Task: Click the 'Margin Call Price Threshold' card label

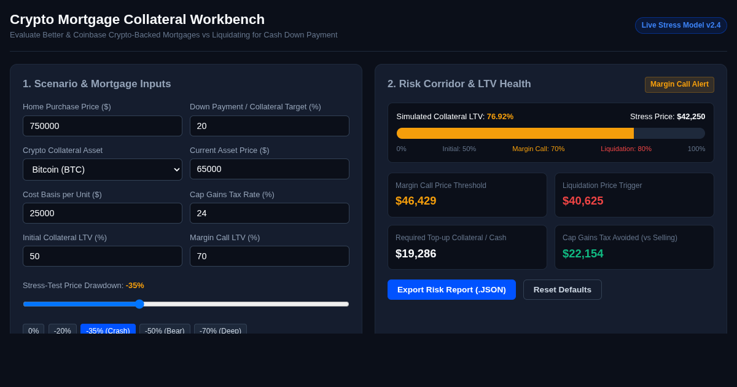Action: coord(441,186)
